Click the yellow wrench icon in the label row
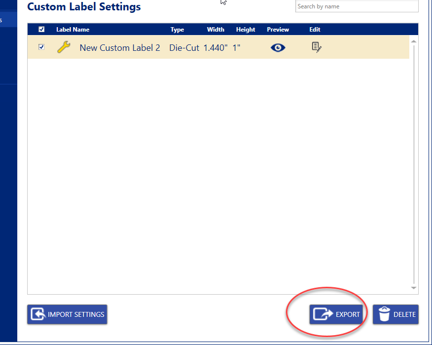Screen dimensions: 432x345 coord(64,47)
